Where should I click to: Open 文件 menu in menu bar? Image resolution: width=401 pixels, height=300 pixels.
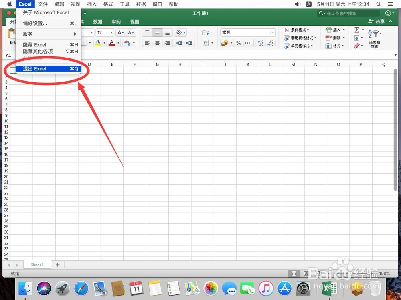click(43, 4)
